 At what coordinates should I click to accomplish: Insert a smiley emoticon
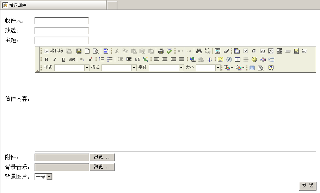coord(254,60)
